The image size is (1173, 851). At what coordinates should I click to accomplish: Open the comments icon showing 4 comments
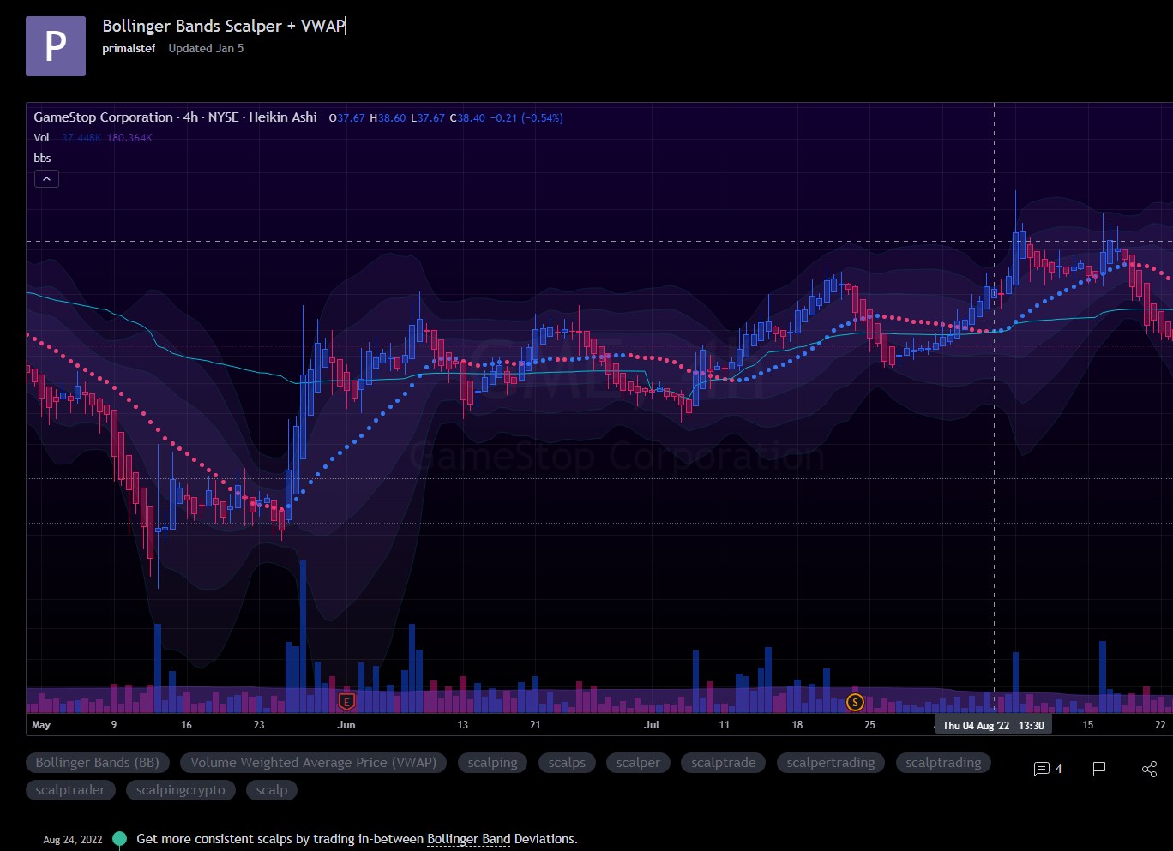click(1048, 769)
